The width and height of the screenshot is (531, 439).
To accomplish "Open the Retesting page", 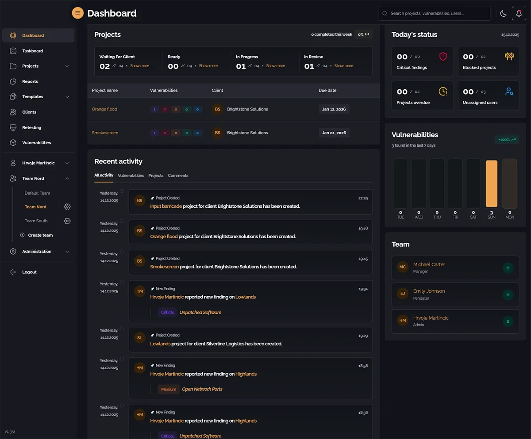I will click(x=31, y=127).
